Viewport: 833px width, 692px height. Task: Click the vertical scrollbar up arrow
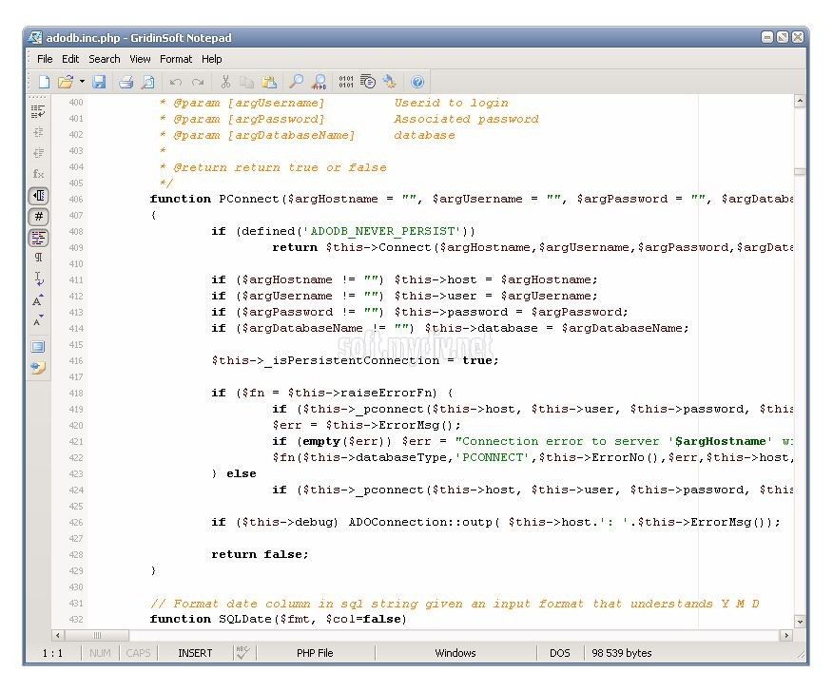click(x=800, y=101)
